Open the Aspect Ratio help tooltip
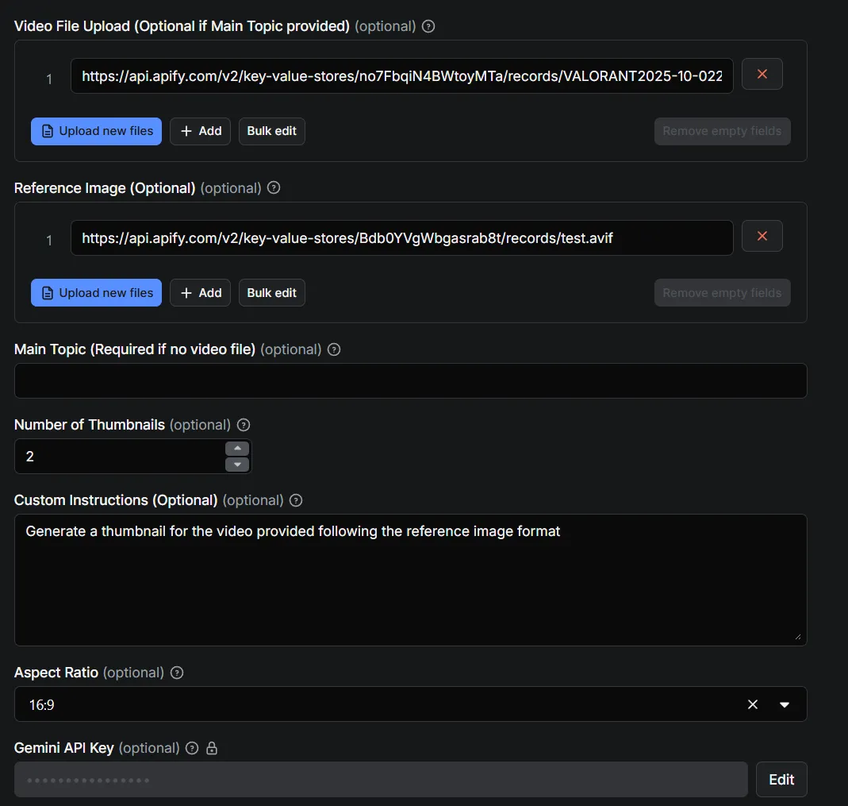 coord(176,673)
